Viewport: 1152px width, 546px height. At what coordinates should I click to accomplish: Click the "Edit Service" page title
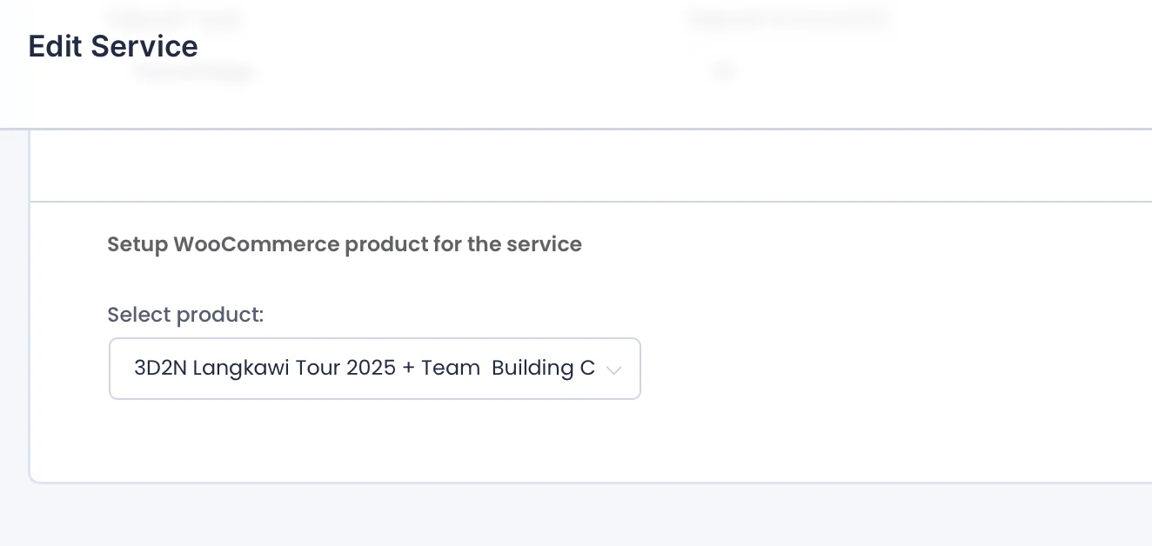[x=113, y=46]
